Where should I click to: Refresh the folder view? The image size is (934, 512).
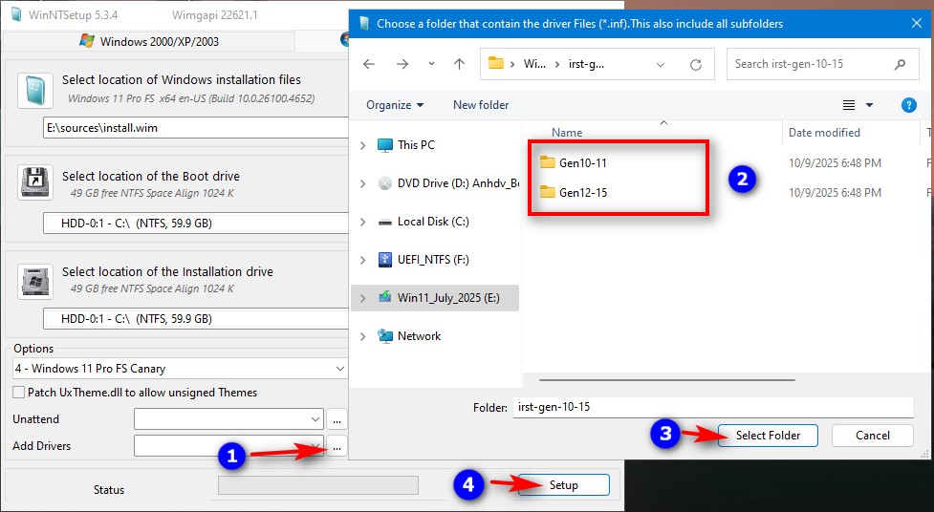pyautogui.click(x=696, y=65)
